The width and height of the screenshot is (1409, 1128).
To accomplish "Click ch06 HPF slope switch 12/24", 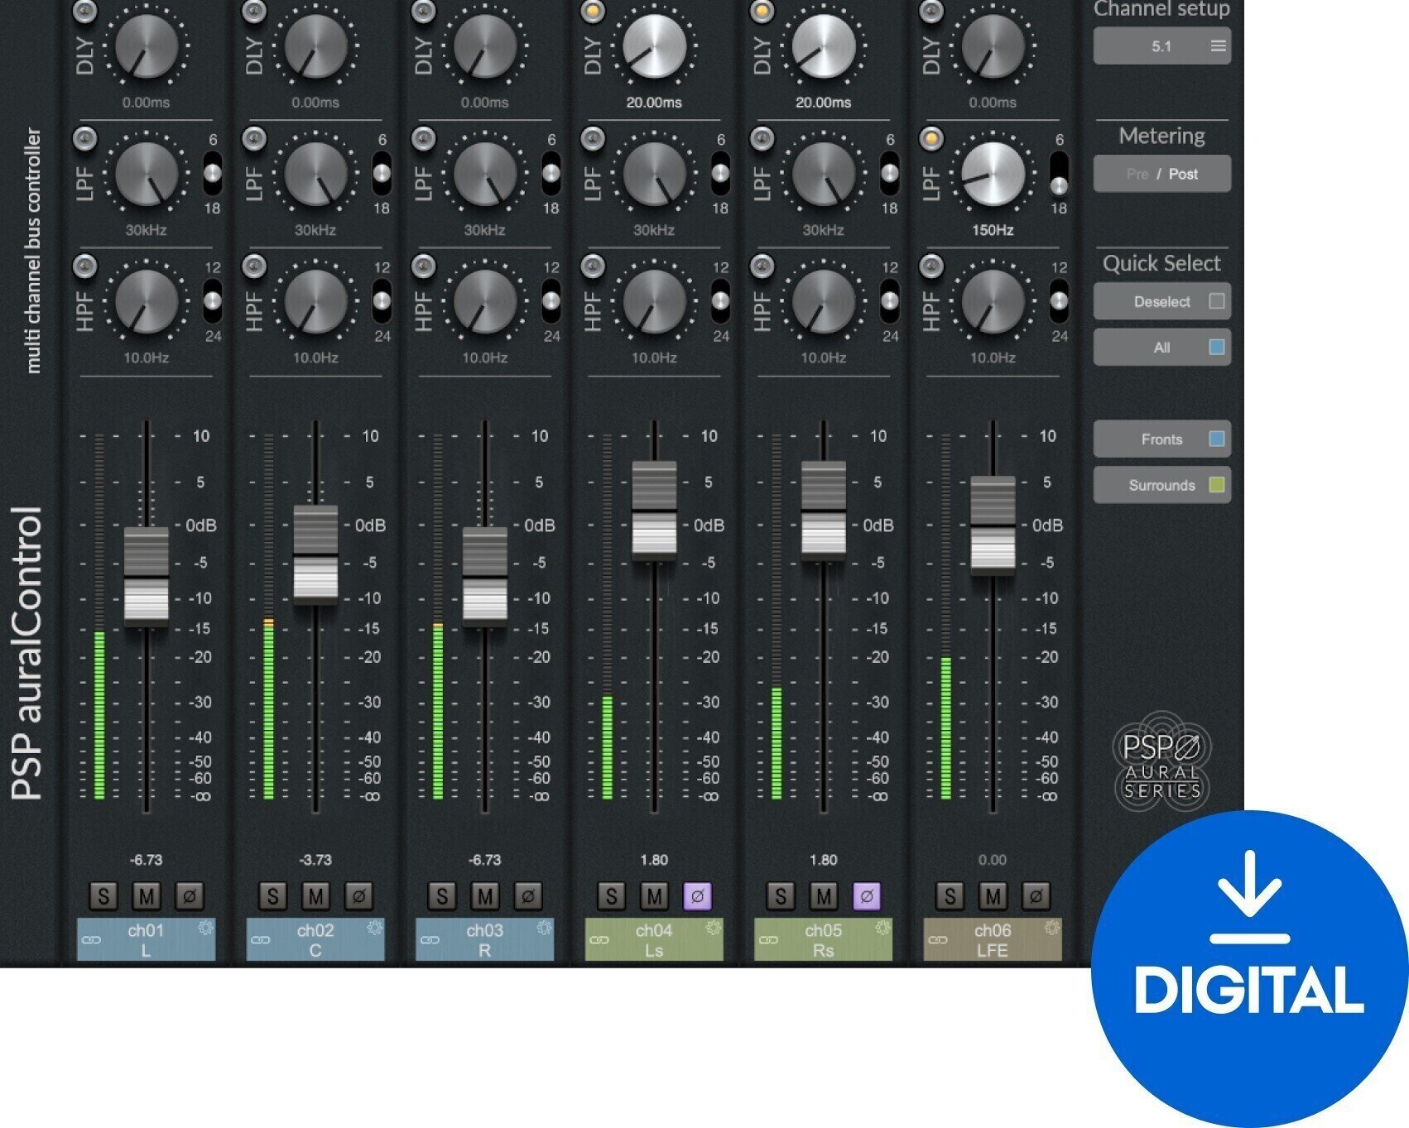I will point(1059,301).
